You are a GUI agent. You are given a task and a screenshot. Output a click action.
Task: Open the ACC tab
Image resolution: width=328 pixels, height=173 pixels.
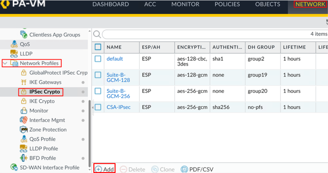[x=150, y=4]
